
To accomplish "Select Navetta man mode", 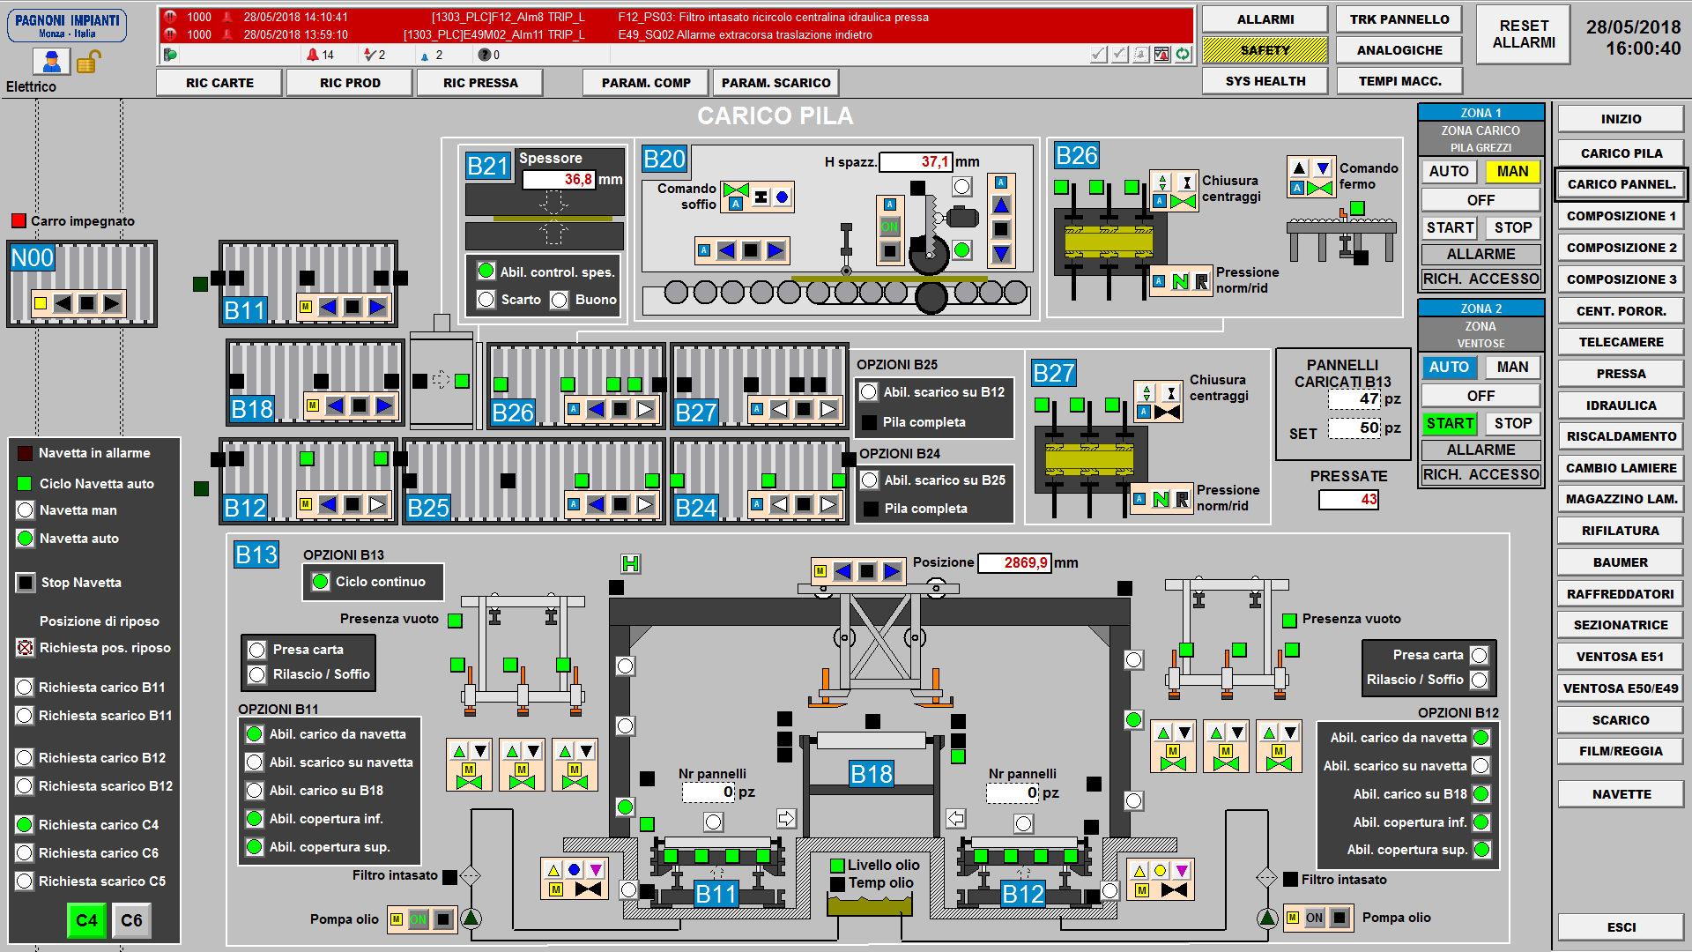I will 25,510.
